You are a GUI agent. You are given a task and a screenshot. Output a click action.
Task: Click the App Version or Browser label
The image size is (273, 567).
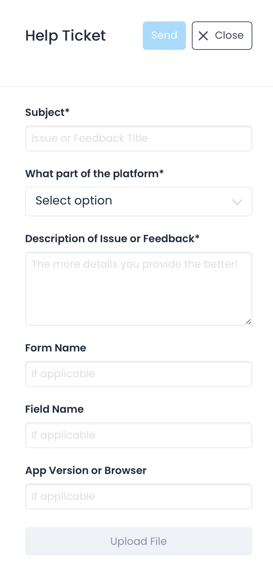[x=86, y=470]
